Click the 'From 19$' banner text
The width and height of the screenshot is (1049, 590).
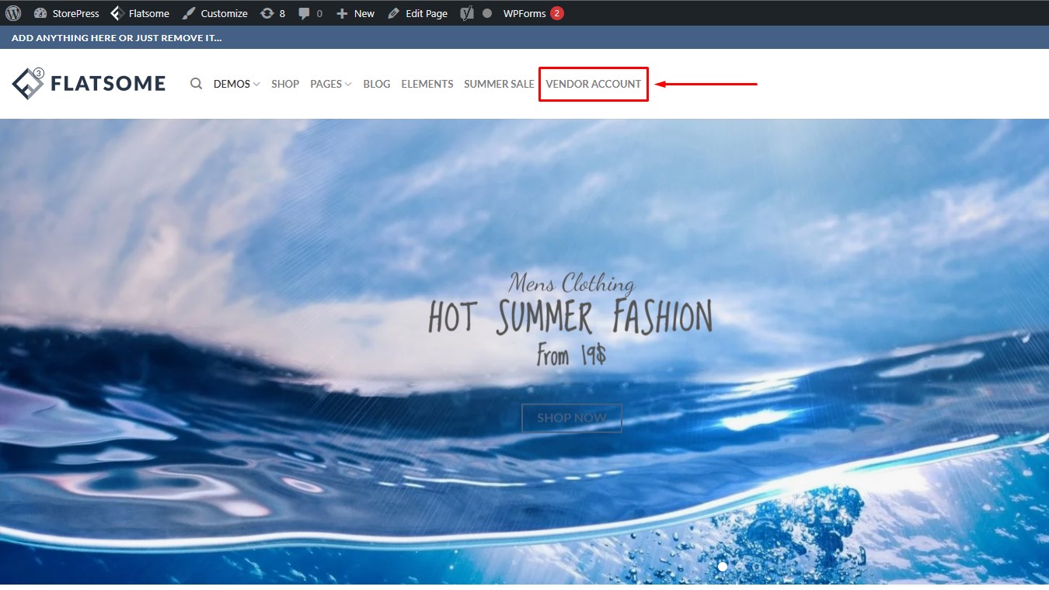[571, 356]
